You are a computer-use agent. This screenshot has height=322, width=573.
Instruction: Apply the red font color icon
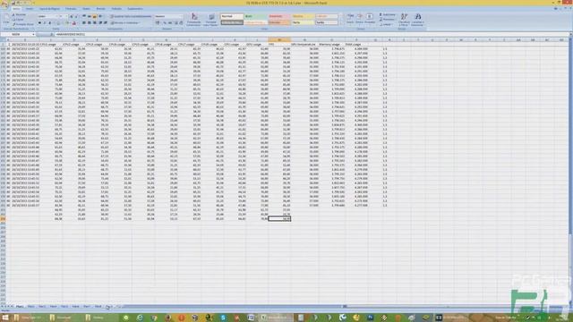pyautogui.click(x=74, y=23)
